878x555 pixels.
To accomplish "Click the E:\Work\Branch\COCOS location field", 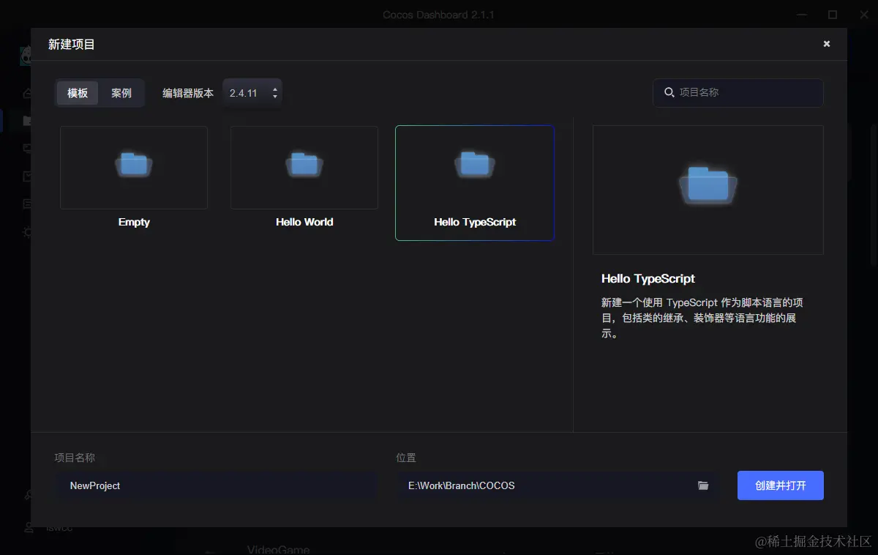I will [x=558, y=485].
